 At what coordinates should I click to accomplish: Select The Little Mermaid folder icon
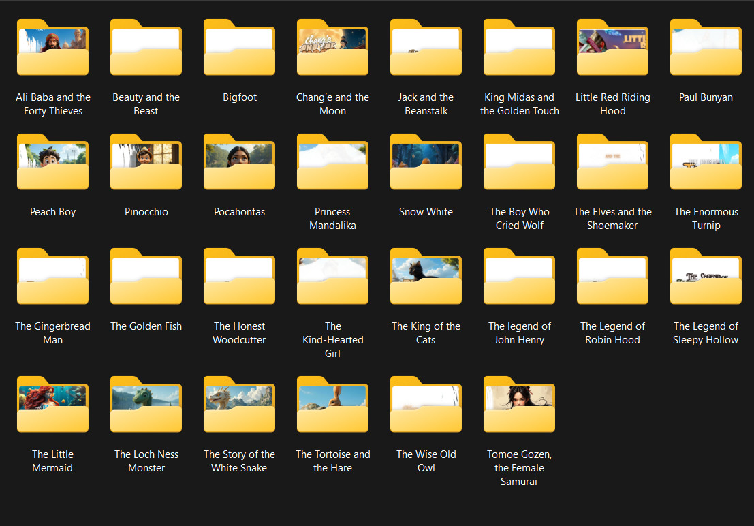[x=53, y=404]
